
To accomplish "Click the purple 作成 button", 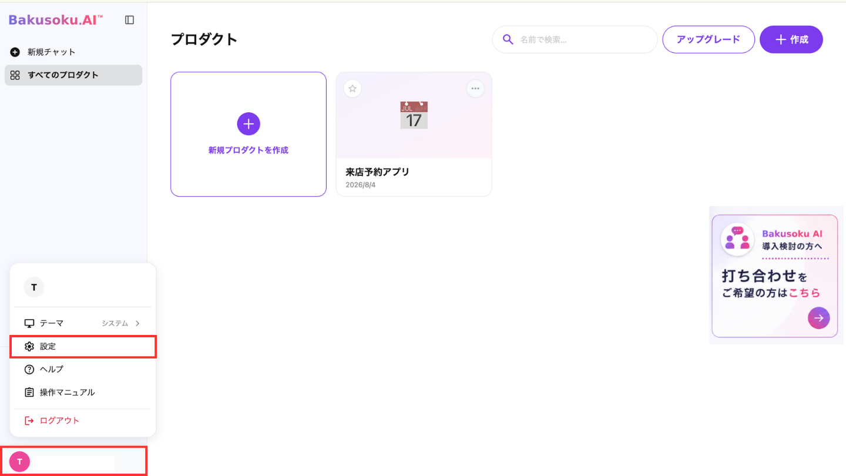I will click(791, 39).
